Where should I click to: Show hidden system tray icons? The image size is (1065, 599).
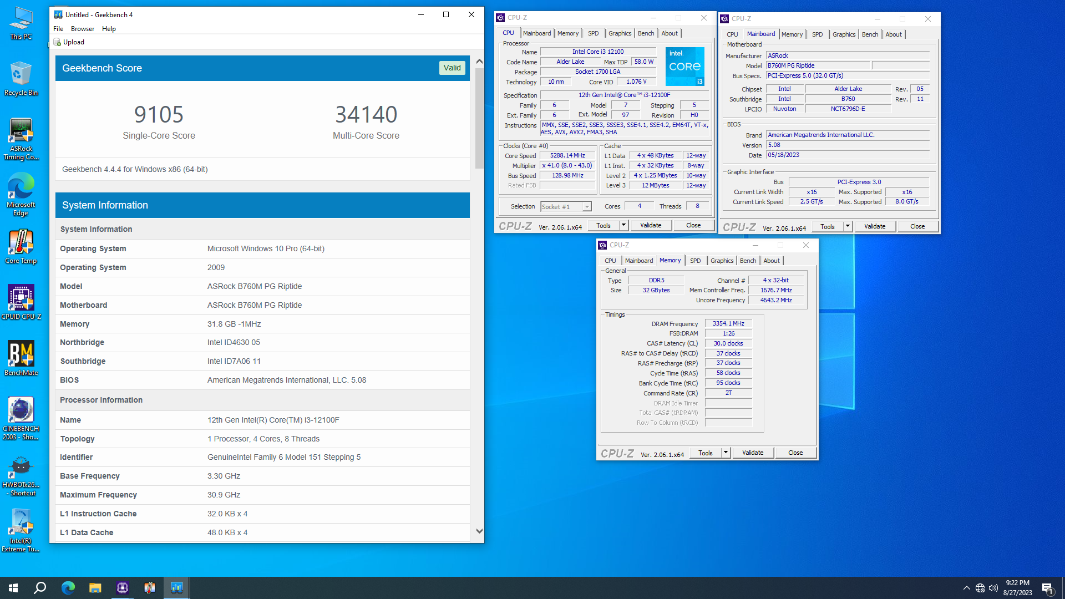click(x=967, y=588)
